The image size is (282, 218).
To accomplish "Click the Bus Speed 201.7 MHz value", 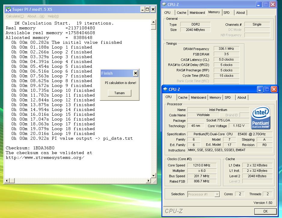I will pyautogui.click(x=202, y=176).
